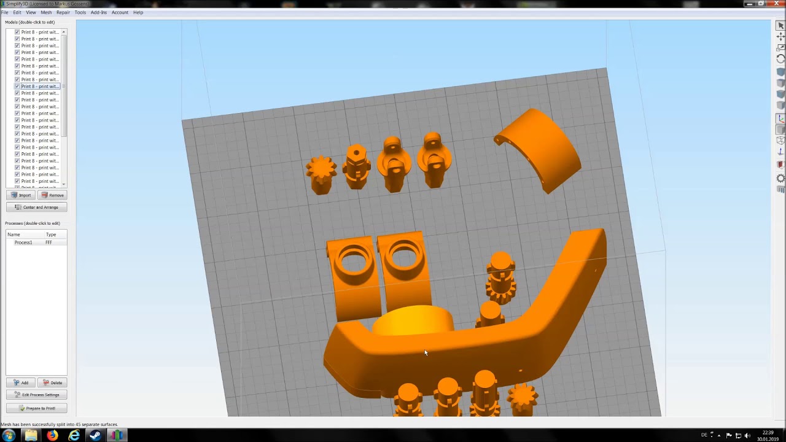Switch to the side view cube
Screen dimensions: 786x442
tap(780, 106)
